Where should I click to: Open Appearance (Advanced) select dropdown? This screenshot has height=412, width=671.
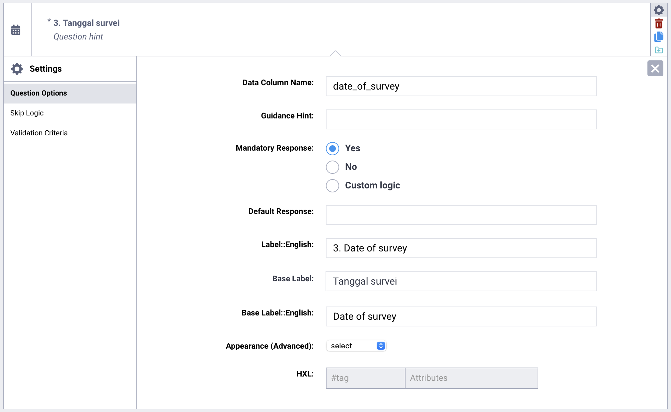356,346
